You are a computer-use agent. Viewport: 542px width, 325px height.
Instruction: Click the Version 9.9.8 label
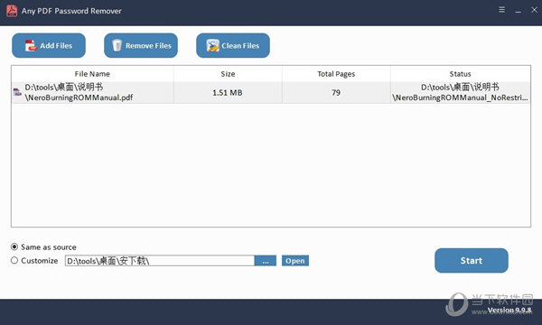509,311
